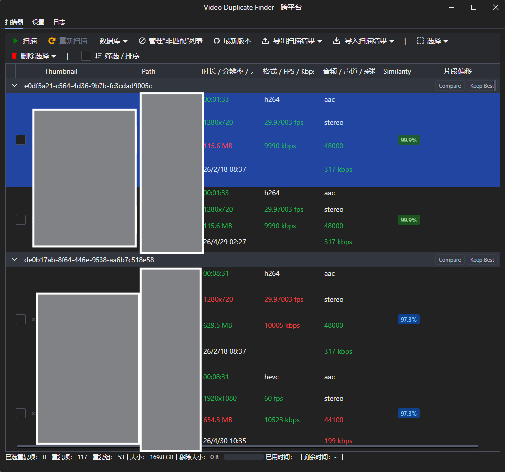The image size is (505, 472).
Task: Open latest version via GitHub icon
Action: click(217, 41)
